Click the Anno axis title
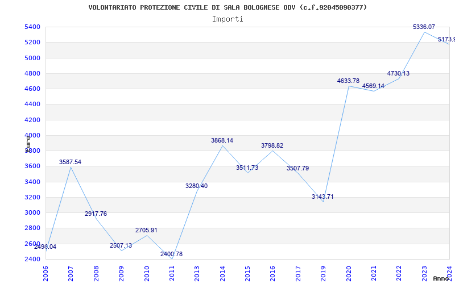Viewport: 455px width, 284px height. click(441, 278)
